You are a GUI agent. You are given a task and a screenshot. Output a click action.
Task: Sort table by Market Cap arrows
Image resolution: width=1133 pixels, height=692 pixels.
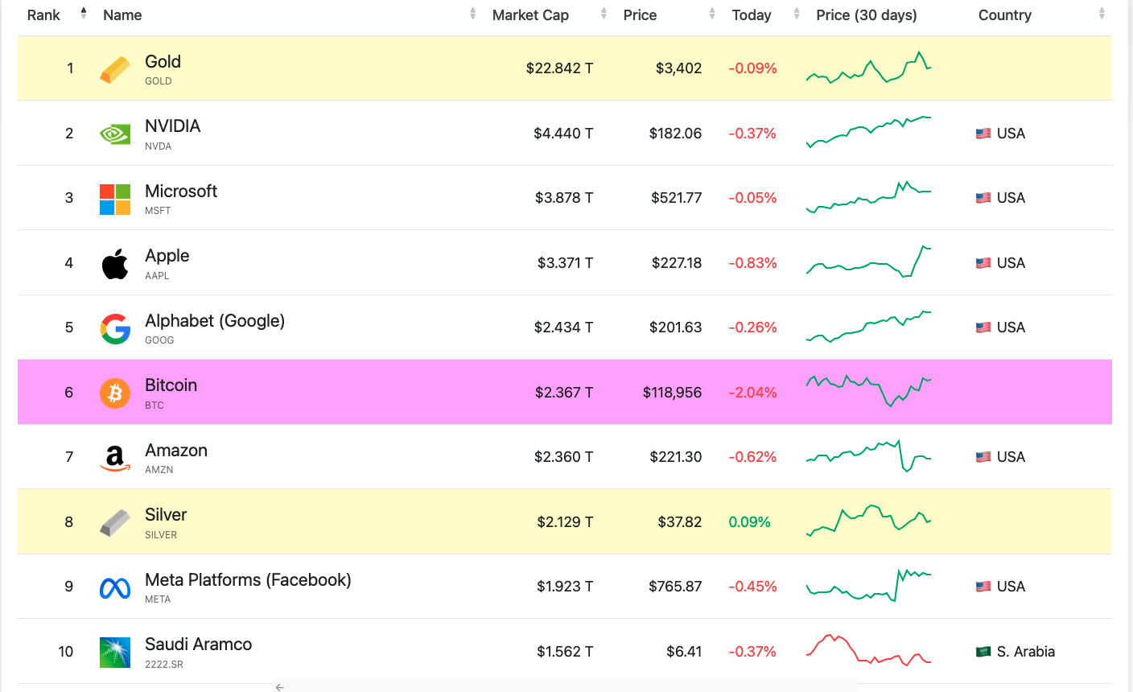[604, 14]
